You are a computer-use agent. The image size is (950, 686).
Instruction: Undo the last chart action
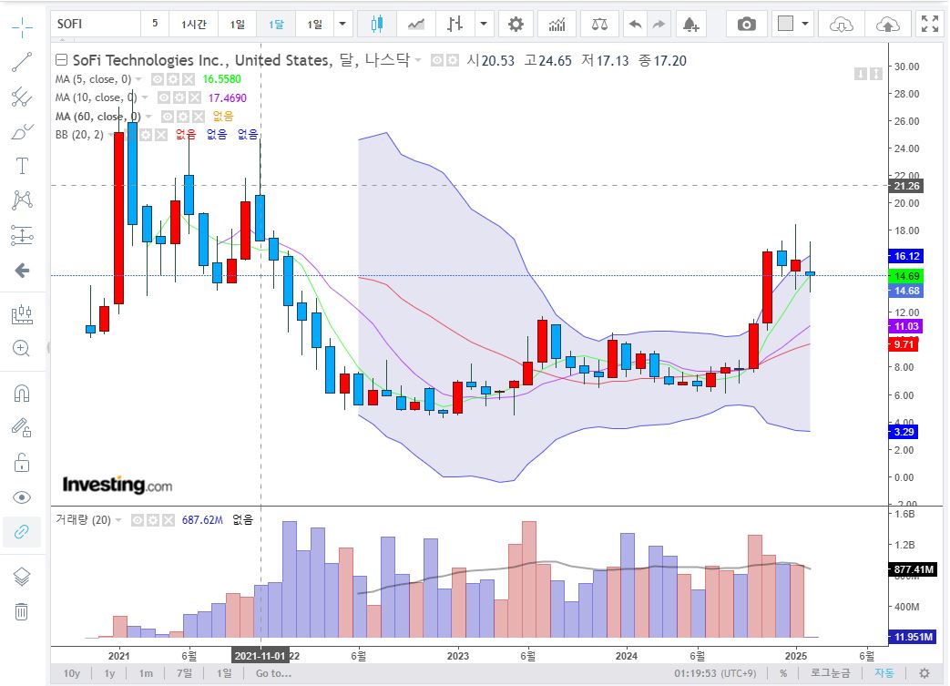tap(636, 24)
